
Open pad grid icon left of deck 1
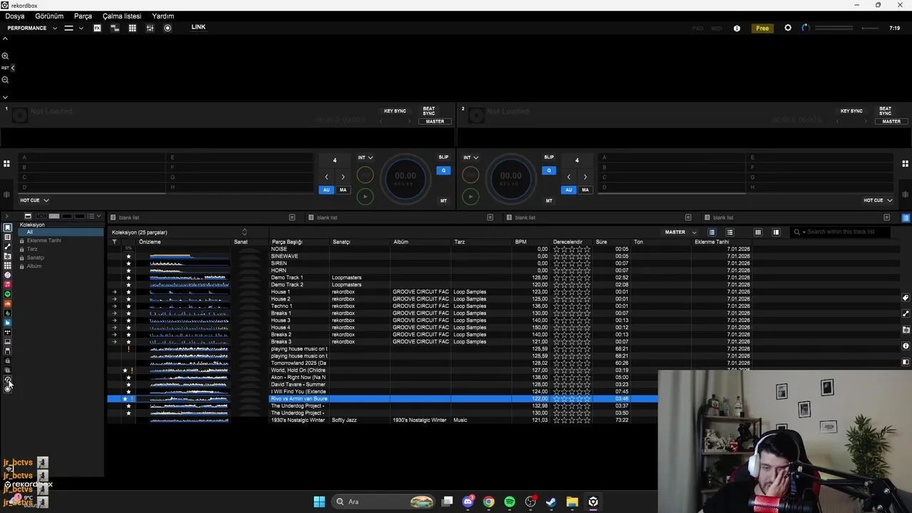coord(6,164)
